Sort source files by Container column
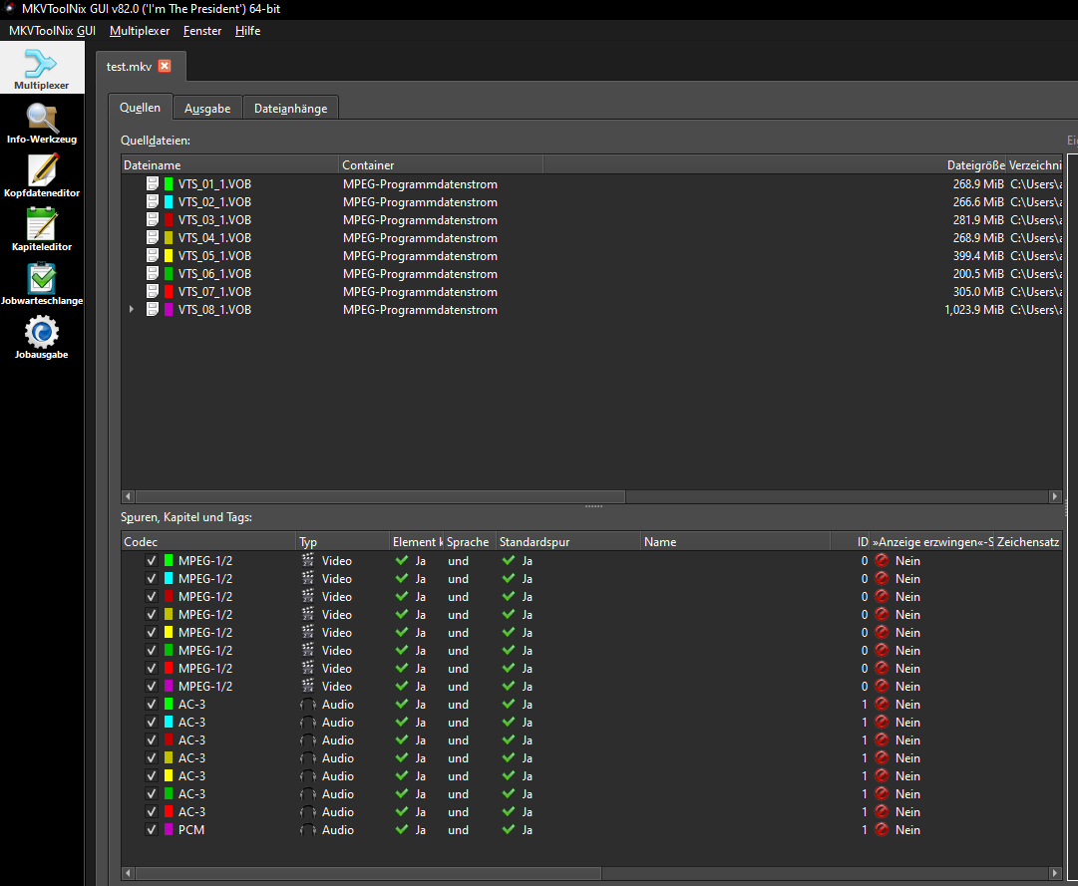This screenshot has height=886, width=1078. click(441, 164)
